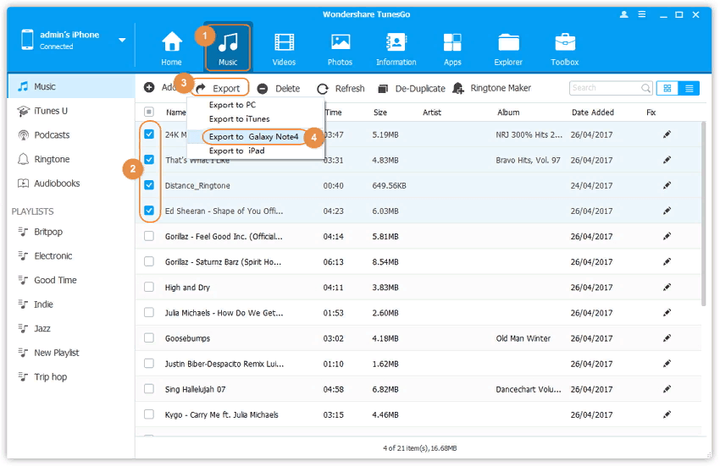Uncheck the Distance_Ringtone checkbox

(149, 185)
